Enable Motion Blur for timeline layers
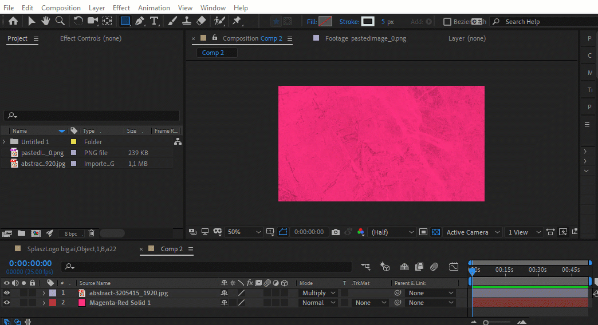Screen dimensions: 598x325 coord(434,267)
